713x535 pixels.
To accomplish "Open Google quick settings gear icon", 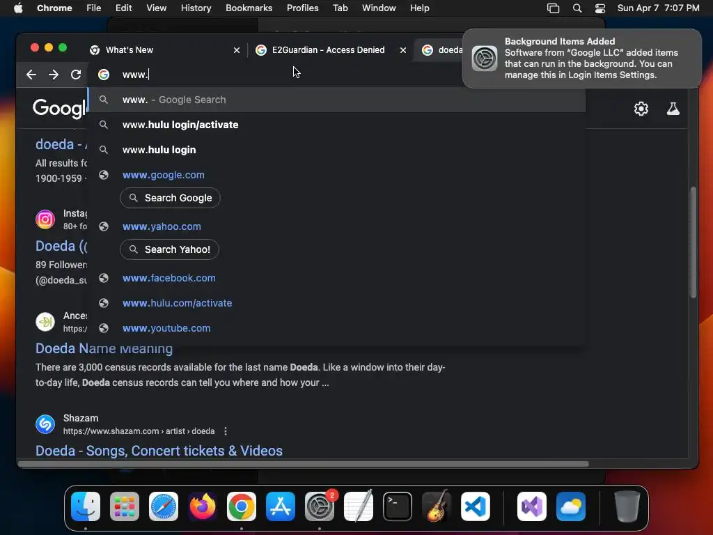I will pyautogui.click(x=641, y=109).
